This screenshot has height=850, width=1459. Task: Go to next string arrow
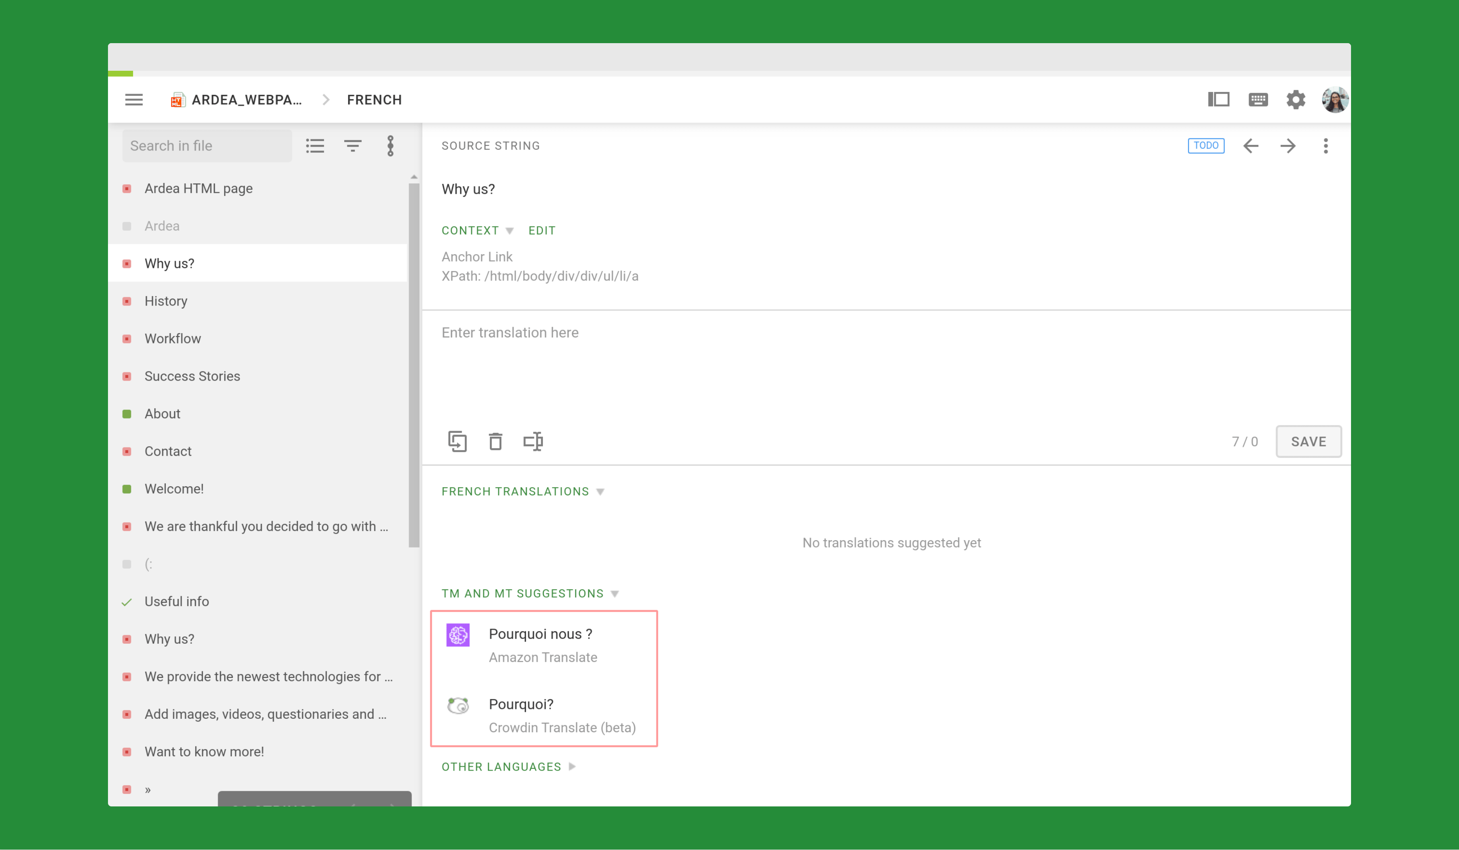(x=1288, y=146)
